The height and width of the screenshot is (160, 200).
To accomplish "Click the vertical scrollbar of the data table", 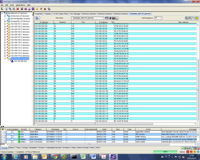I will point(198,89).
